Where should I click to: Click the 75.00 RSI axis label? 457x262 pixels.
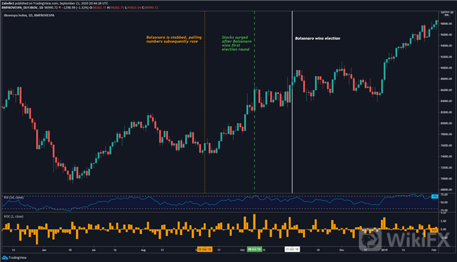[x=444, y=195]
